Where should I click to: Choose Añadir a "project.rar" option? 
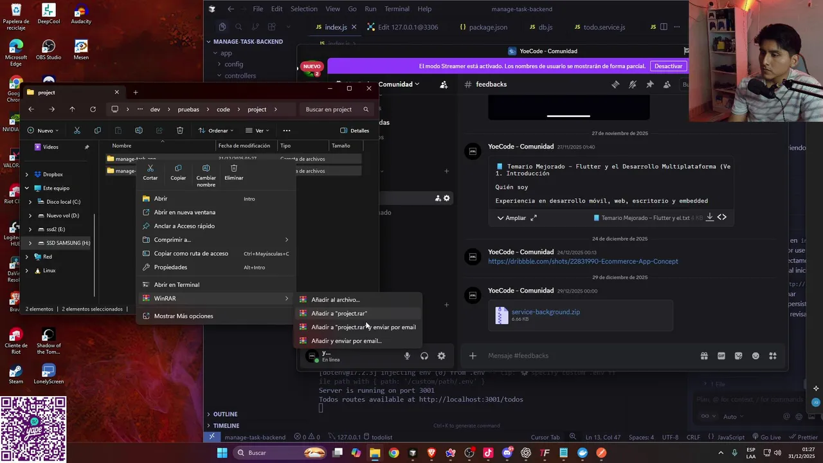(x=358, y=313)
